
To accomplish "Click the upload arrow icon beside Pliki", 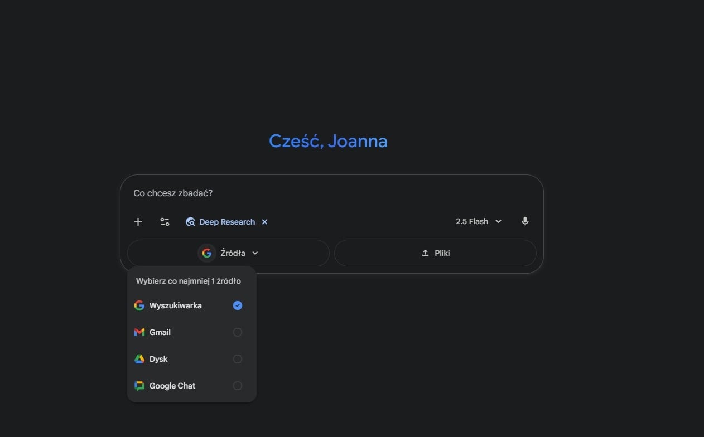I will [425, 253].
